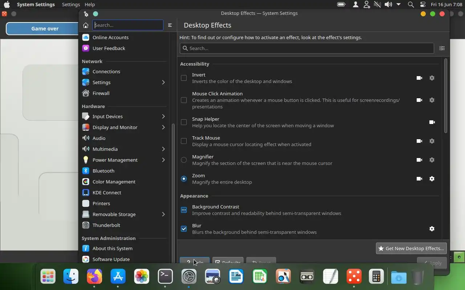Open Calculator from the dock
This screenshot has height=290, width=465.
point(376,277)
